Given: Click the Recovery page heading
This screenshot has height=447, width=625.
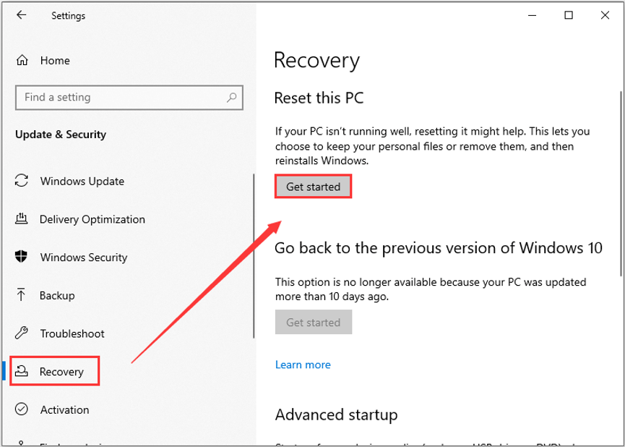Looking at the screenshot, I should pos(316,61).
